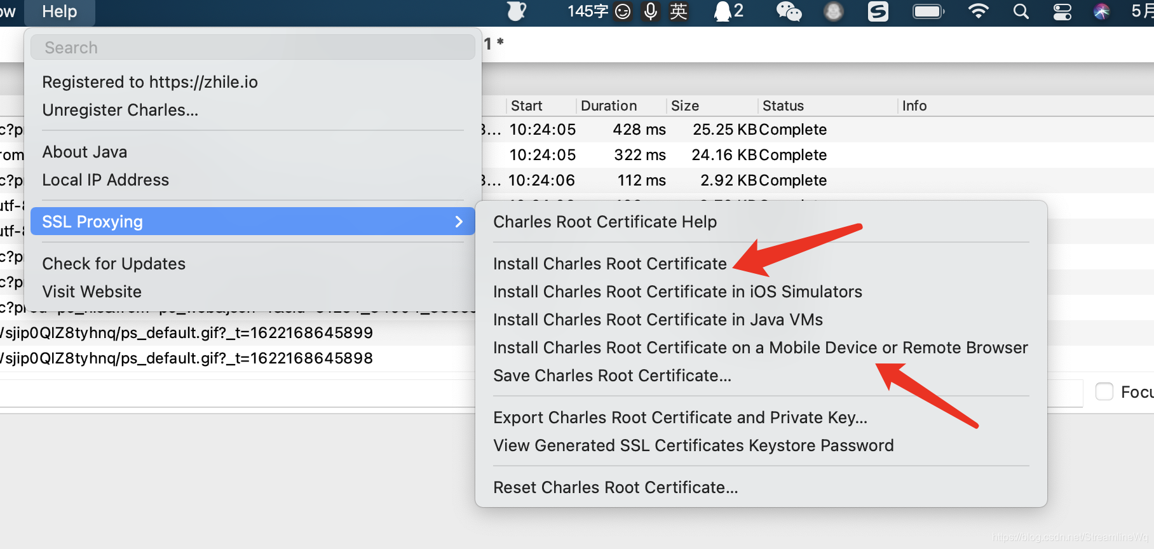Open Control Center toggle icon

click(1062, 11)
